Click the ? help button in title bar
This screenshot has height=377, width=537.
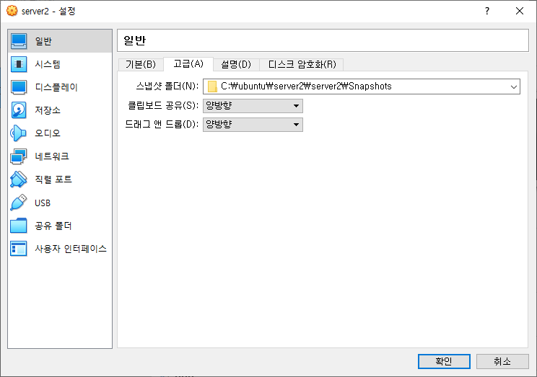(x=487, y=11)
